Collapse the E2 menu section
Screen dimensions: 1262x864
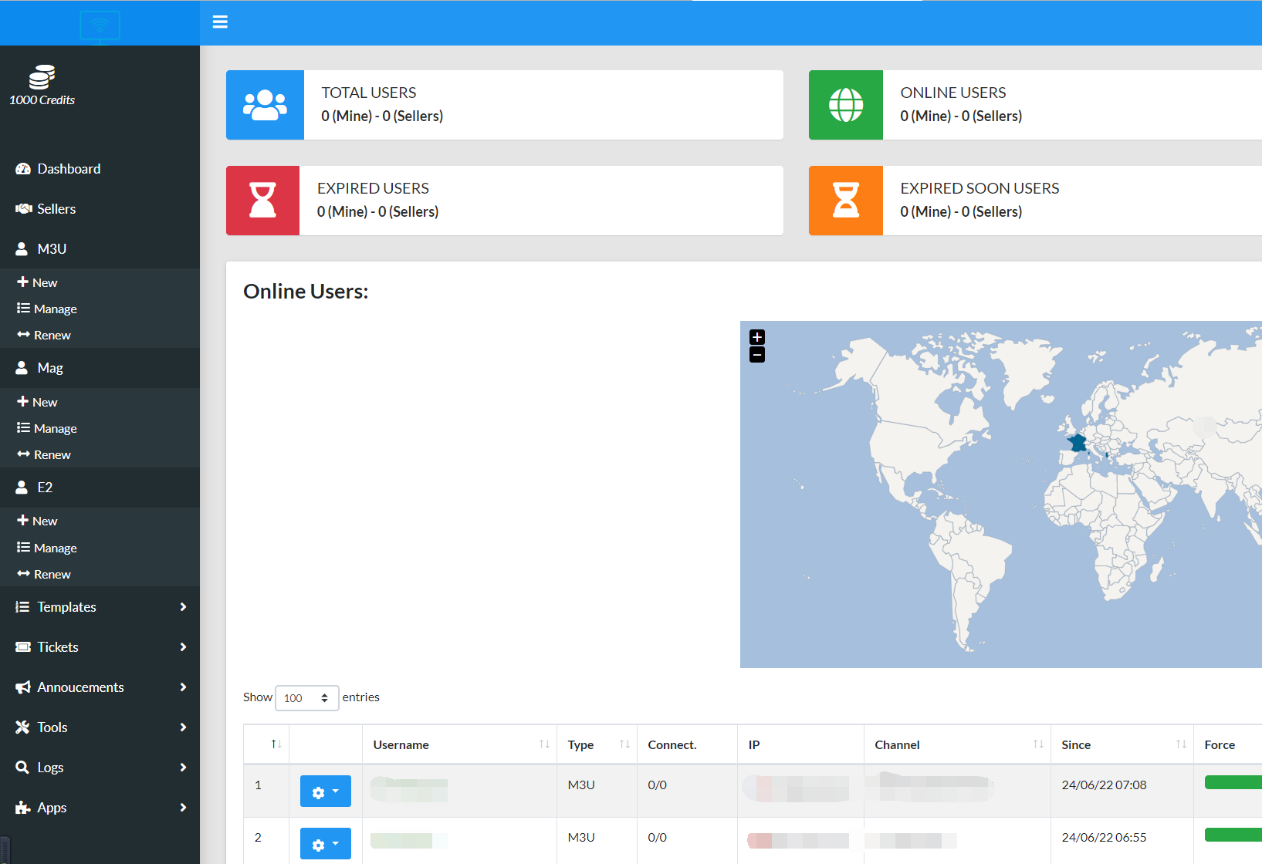click(100, 488)
